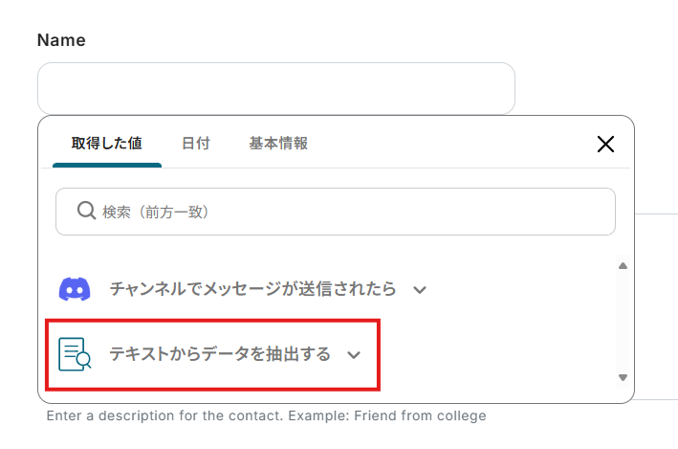Click the list scrollbar track

[x=623, y=321]
